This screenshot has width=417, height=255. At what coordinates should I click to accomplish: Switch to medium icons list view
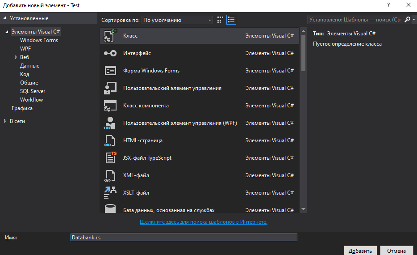pyautogui.click(x=231, y=20)
